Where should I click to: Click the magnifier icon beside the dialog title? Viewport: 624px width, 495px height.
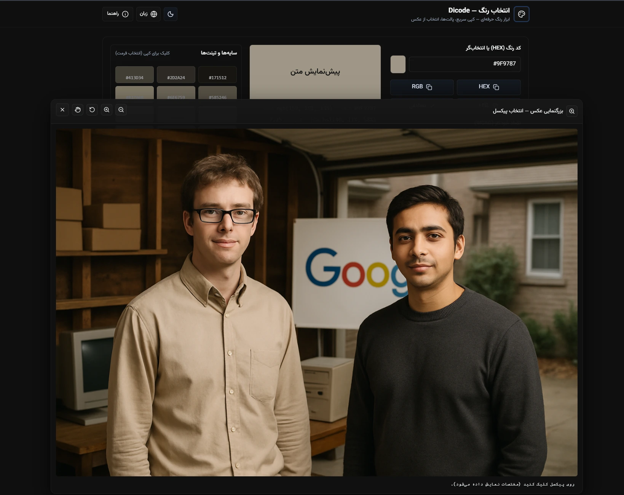[x=571, y=111]
